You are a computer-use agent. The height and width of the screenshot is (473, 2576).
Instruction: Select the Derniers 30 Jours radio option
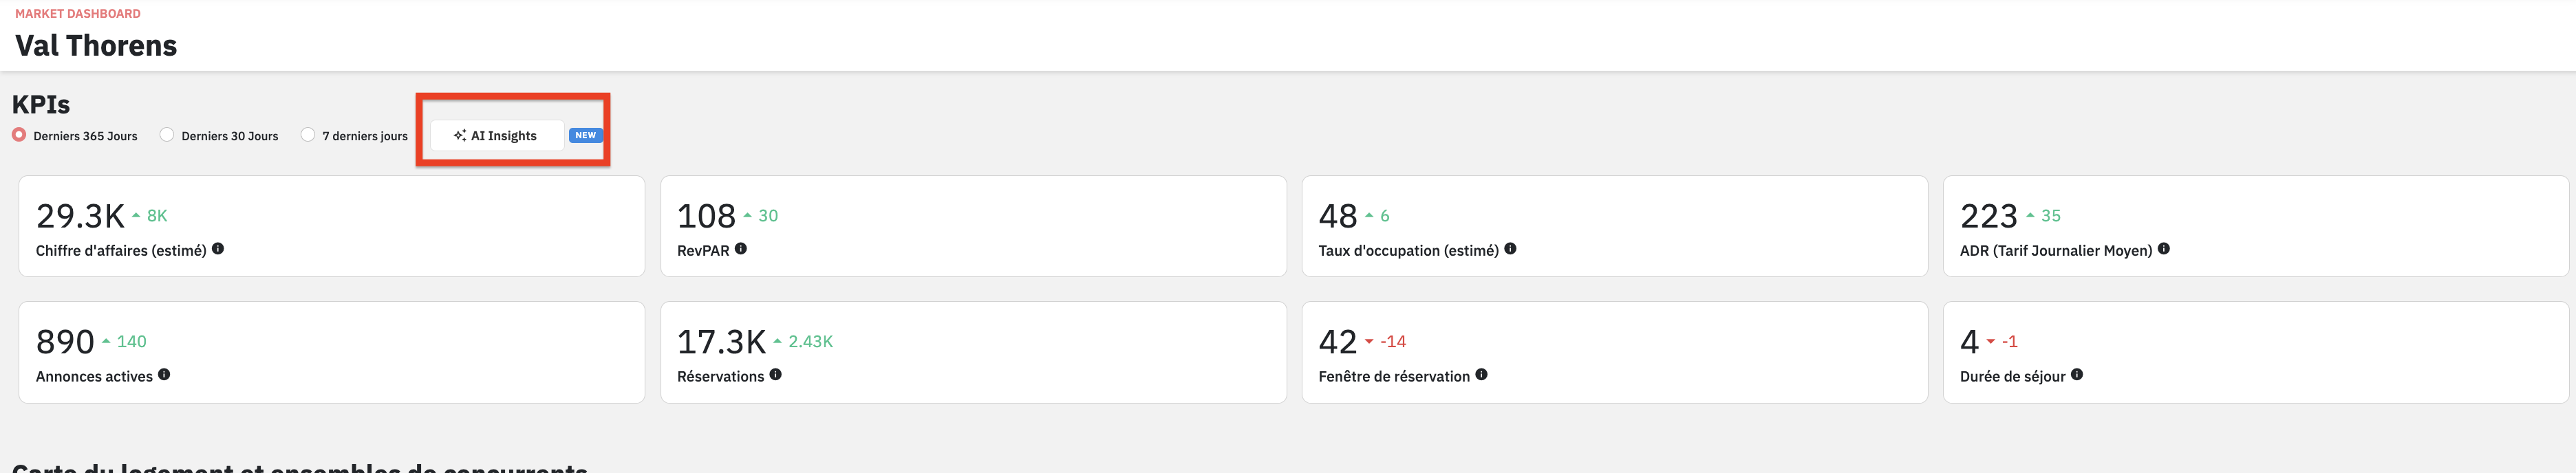click(167, 135)
